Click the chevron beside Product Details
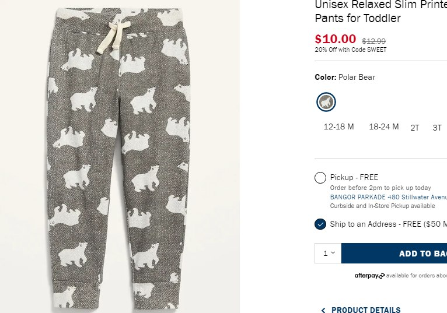447x313 pixels. click(323, 310)
